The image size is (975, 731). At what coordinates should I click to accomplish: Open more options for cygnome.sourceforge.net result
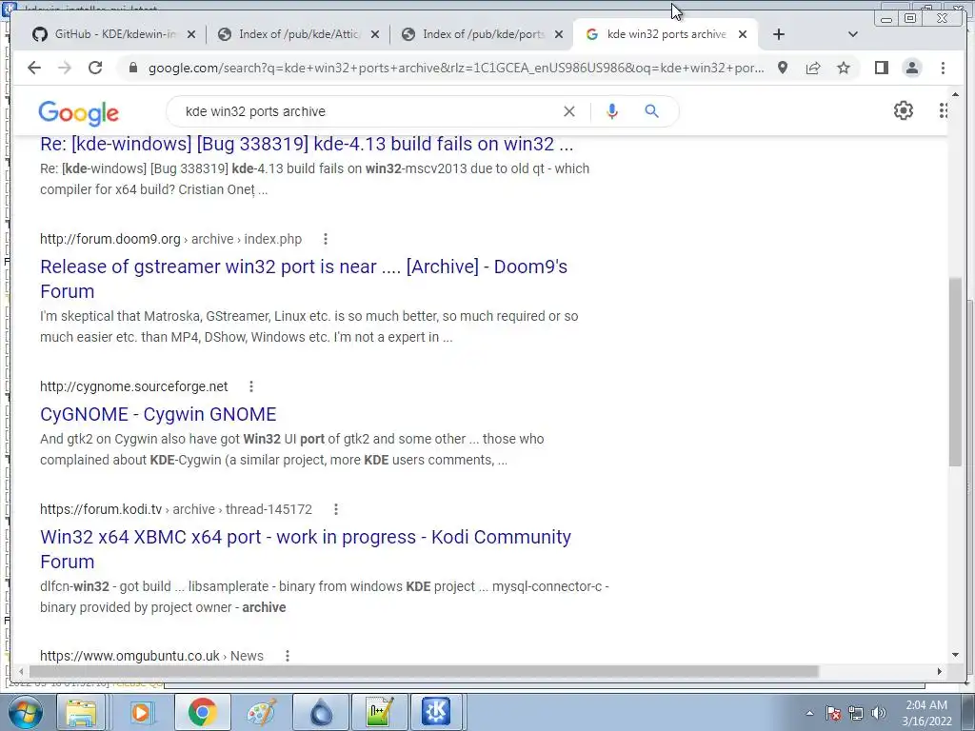(251, 386)
